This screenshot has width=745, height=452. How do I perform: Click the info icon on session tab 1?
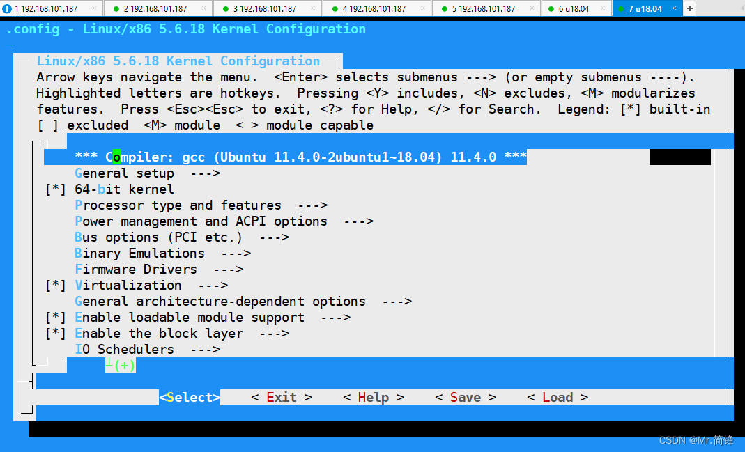pyautogui.click(x=7, y=8)
